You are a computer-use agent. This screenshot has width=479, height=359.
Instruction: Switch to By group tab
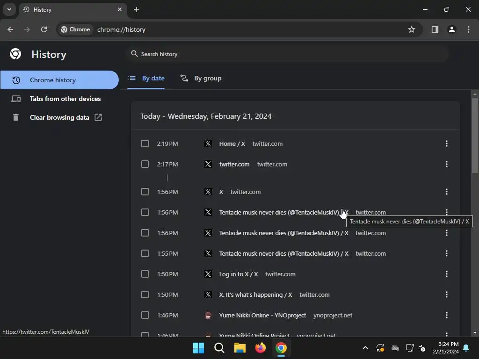(x=201, y=79)
